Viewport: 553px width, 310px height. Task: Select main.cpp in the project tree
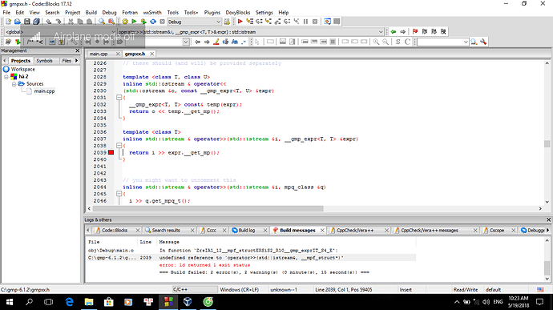pyautogui.click(x=44, y=91)
